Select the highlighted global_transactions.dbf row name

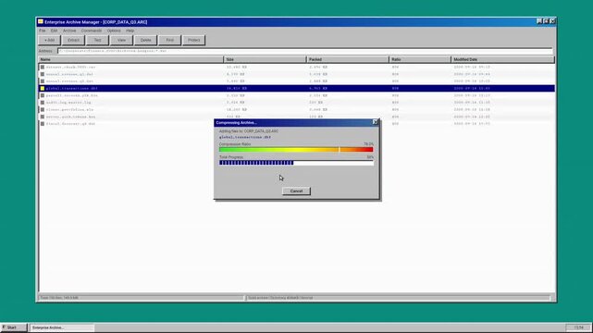pyautogui.click(x=71, y=89)
